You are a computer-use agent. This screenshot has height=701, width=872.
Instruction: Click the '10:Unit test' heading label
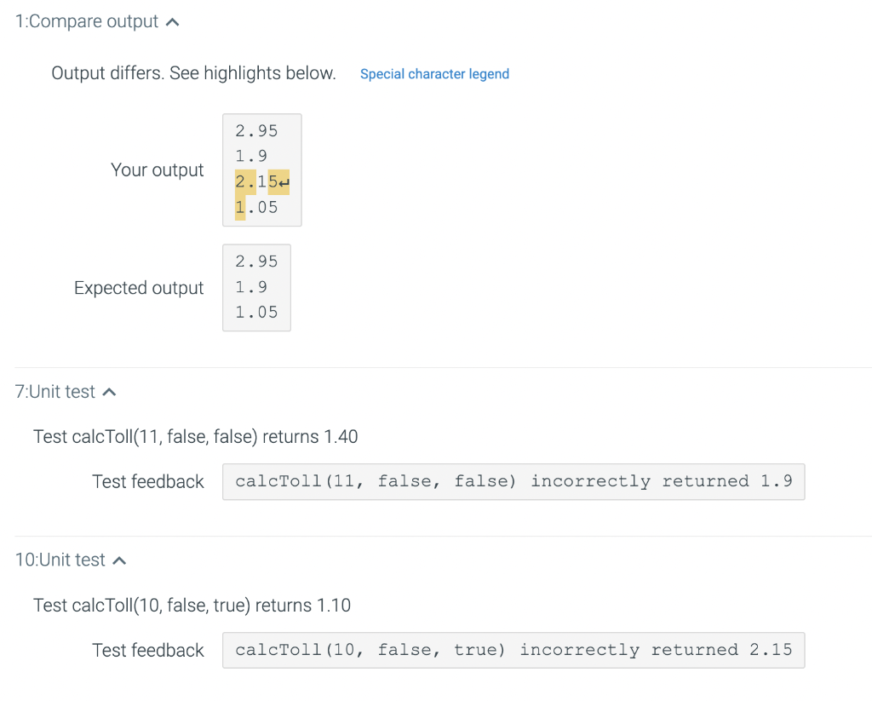tap(60, 560)
